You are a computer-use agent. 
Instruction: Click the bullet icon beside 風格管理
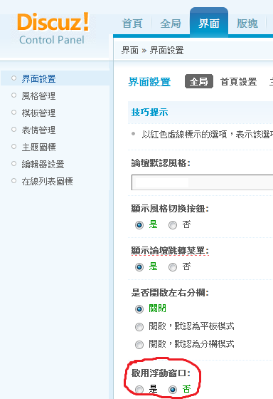[14, 95]
